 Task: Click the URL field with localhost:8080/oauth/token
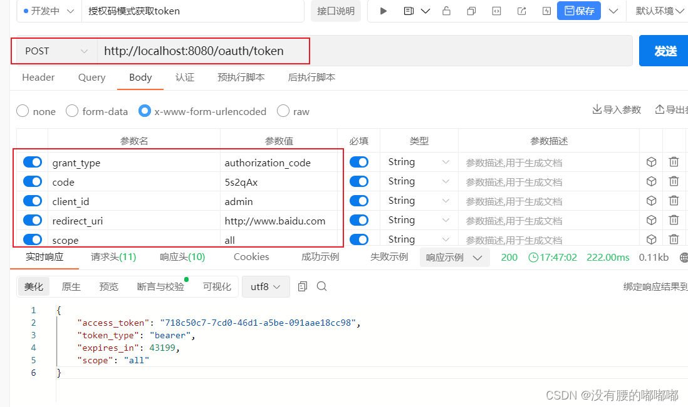(x=364, y=51)
